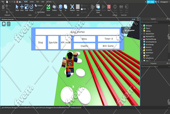Expand the ReplicatedStorage node
The height and width of the screenshot is (114, 170).
(x=142, y=39)
